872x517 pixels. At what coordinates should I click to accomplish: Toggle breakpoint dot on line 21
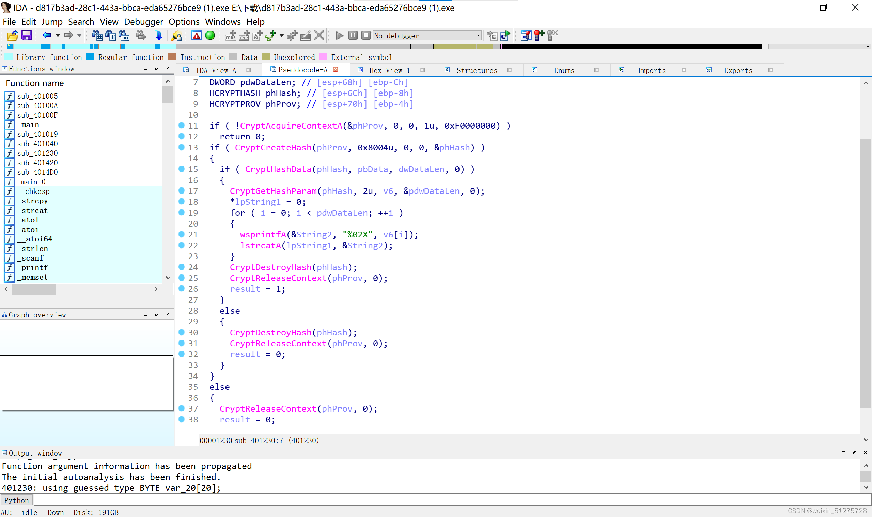point(181,234)
